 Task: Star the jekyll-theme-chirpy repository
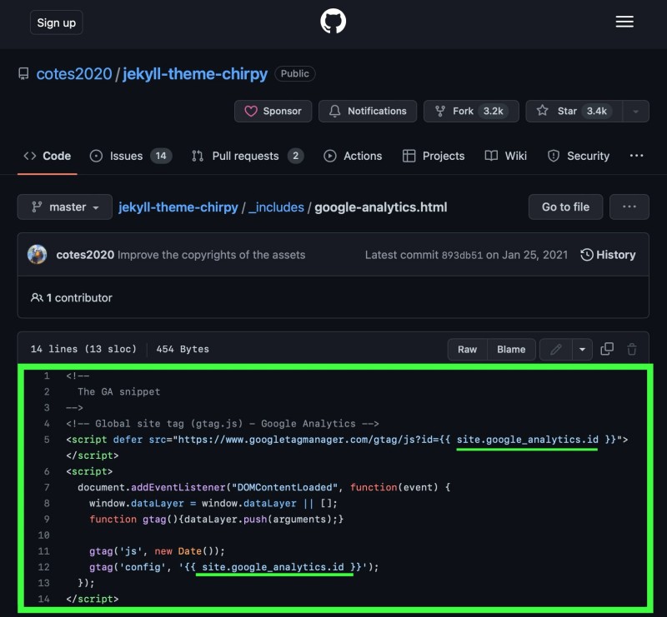[569, 111]
